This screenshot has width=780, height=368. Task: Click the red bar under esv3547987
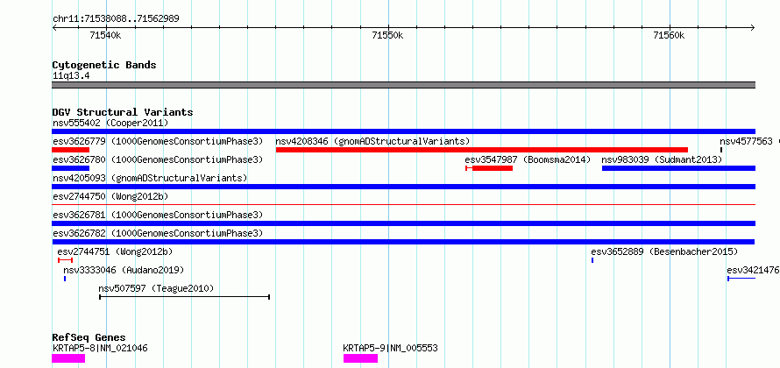tap(489, 168)
